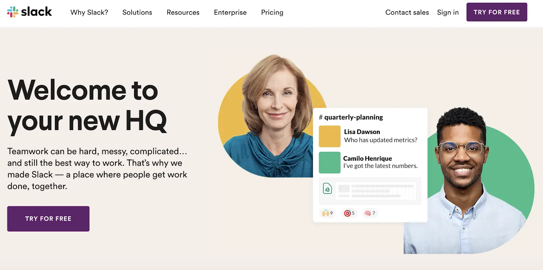Click the Camilo Henrique name
The width and height of the screenshot is (543, 270).
point(368,158)
